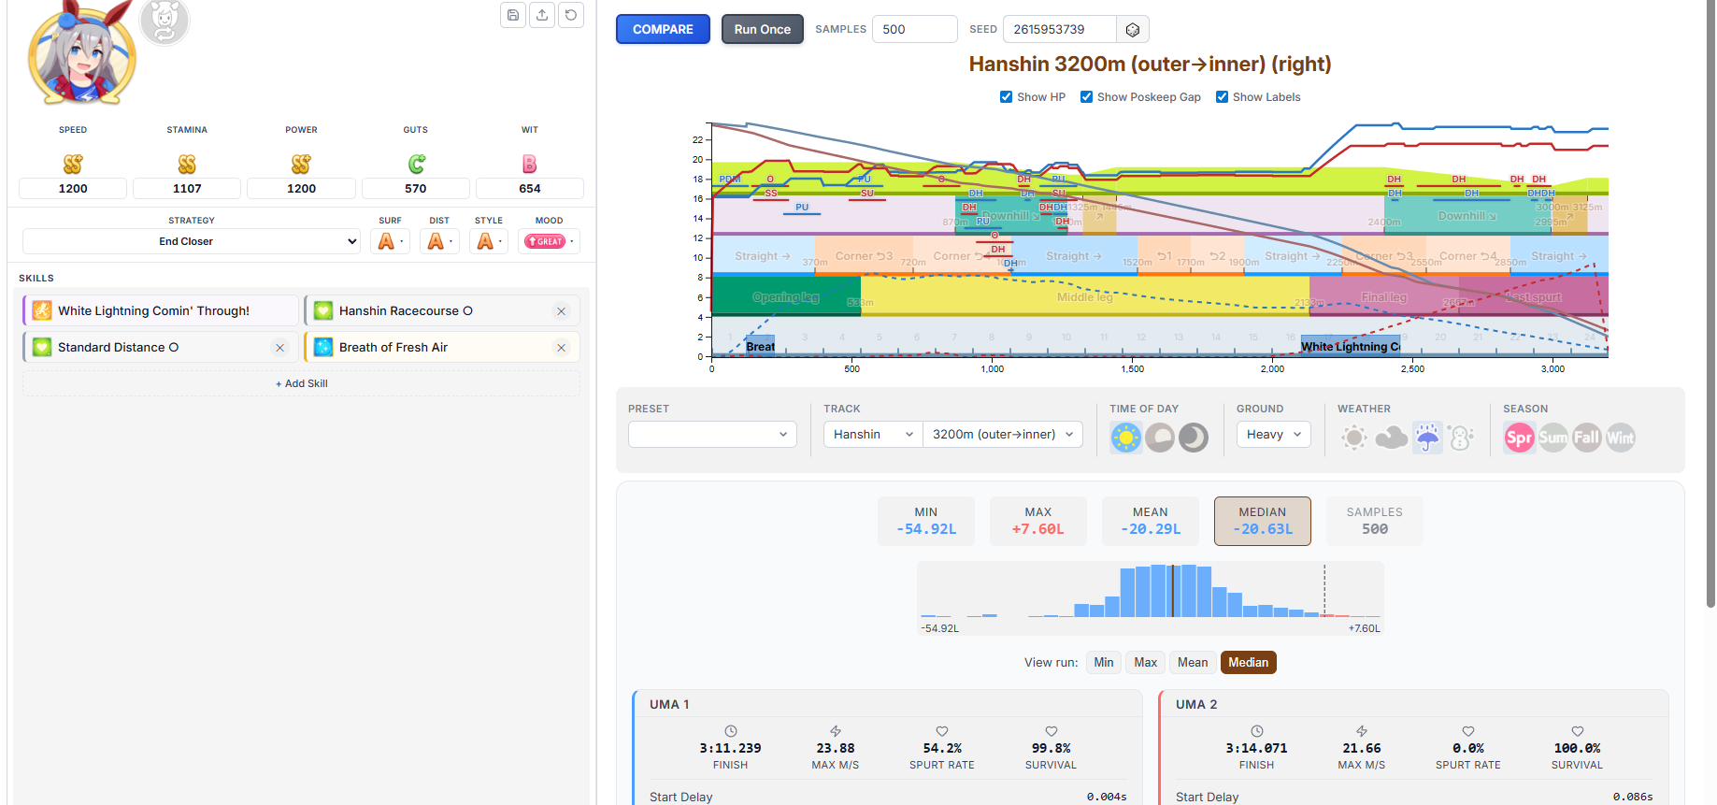Click the Wit value 654 field

[x=530, y=189]
